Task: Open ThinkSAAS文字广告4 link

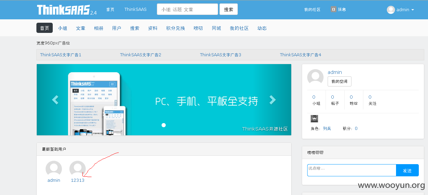Action: pos(300,55)
